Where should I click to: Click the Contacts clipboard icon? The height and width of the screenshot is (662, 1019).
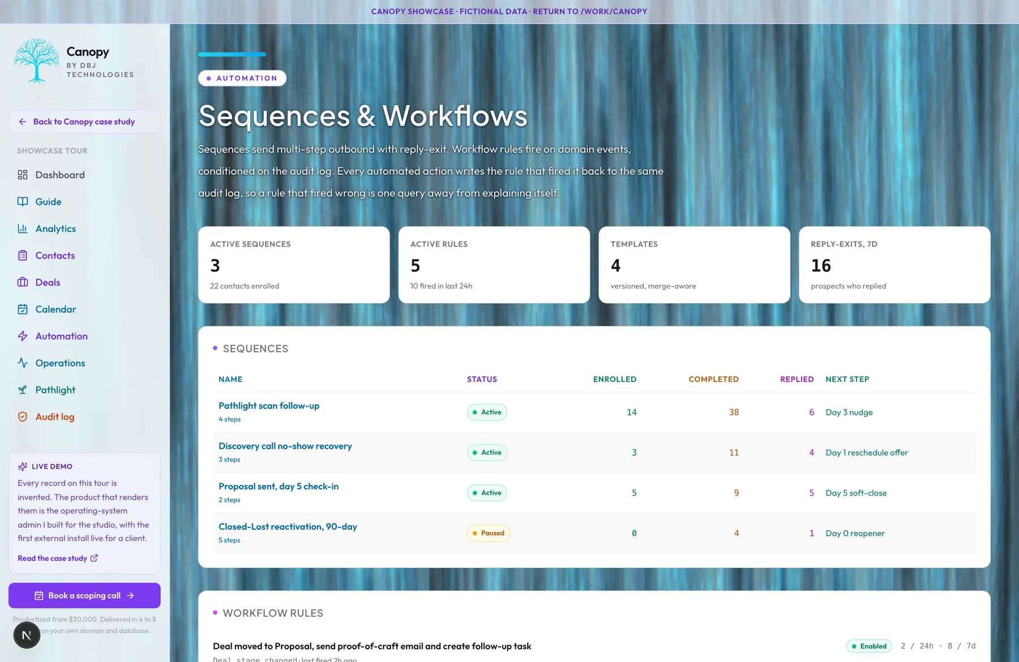23,255
